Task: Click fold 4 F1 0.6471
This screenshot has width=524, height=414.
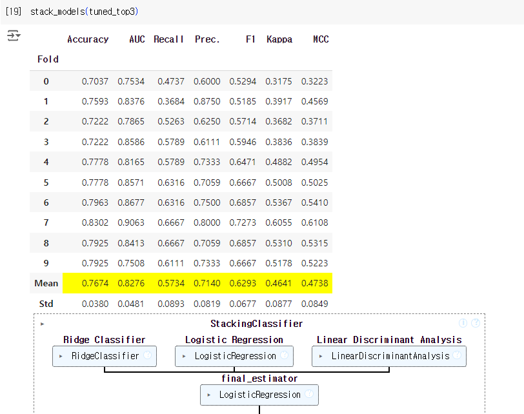Action: 243,163
